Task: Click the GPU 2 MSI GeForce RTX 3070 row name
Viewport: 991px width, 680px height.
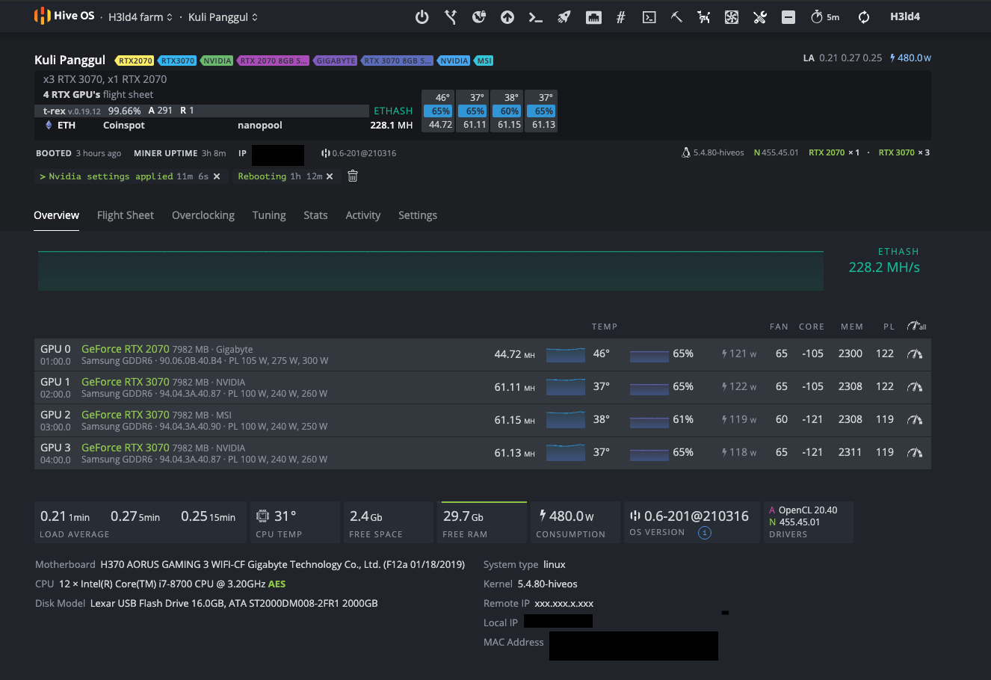Action: click(x=125, y=415)
